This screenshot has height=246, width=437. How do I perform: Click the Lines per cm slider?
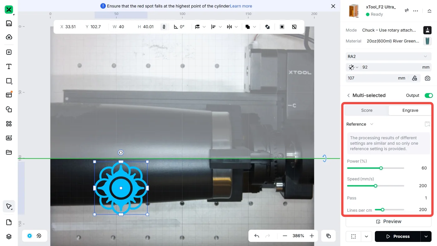click(389, 210)
